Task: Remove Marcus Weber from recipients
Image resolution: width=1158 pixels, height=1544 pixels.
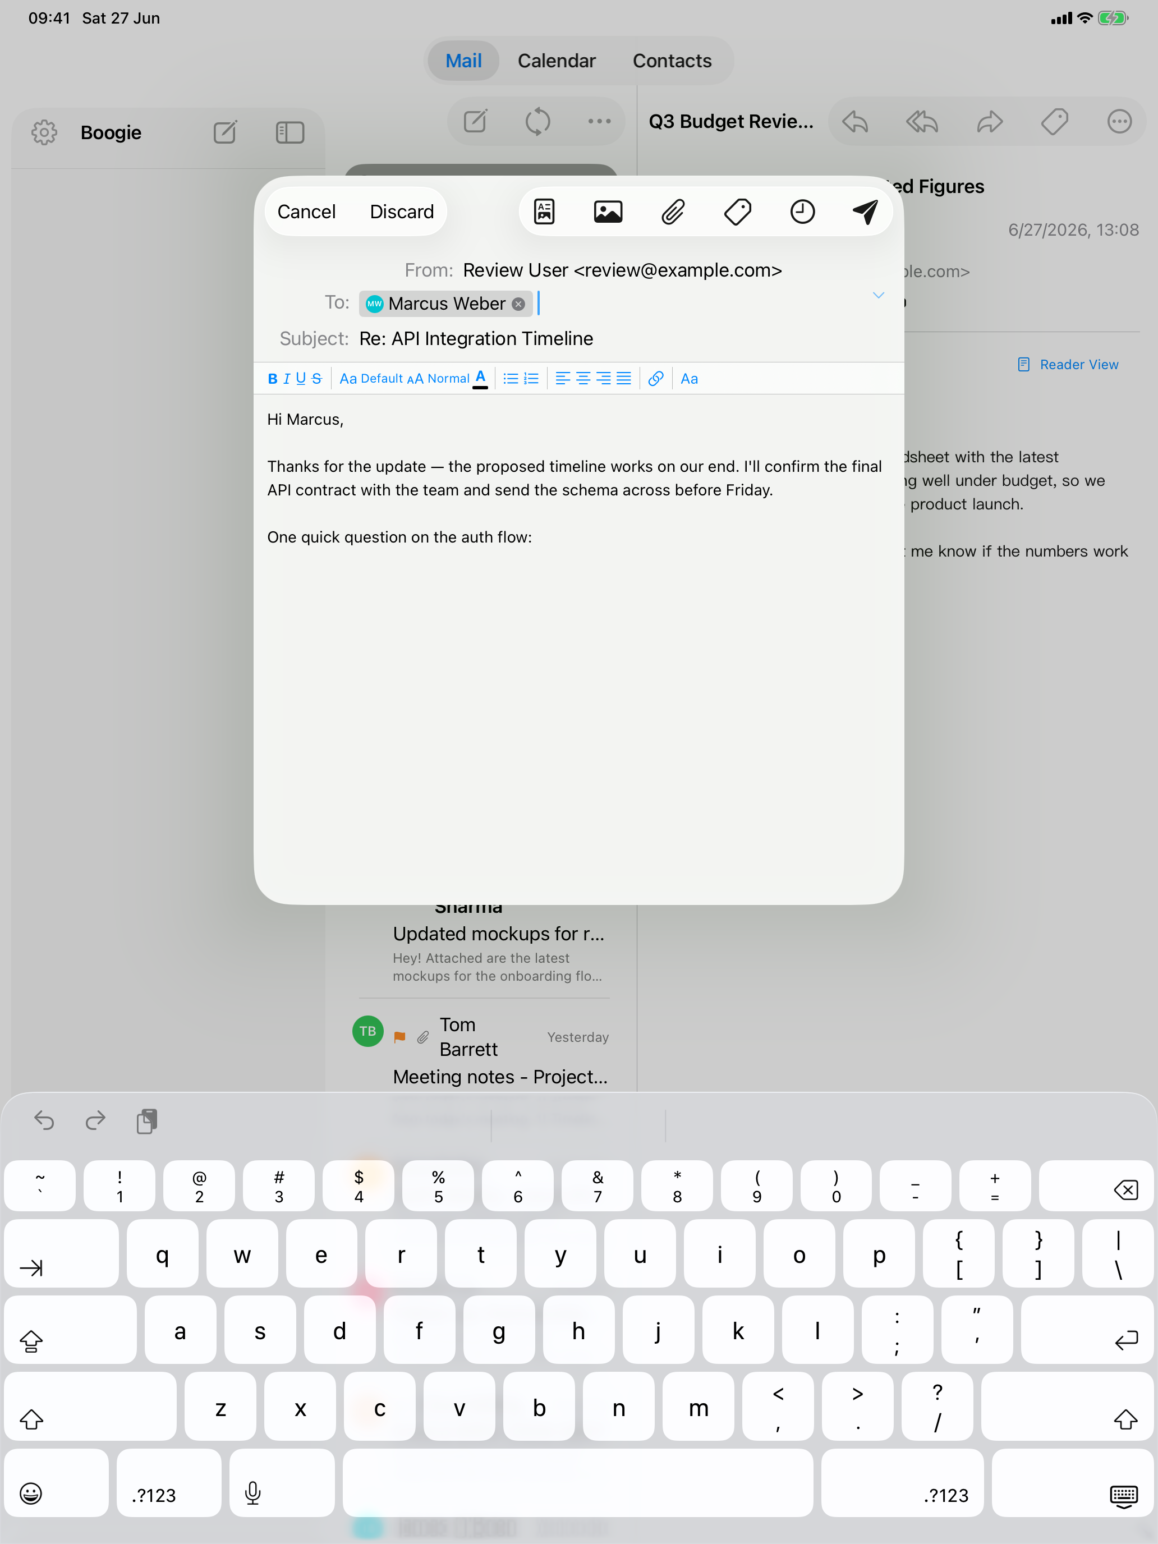Action: tap(518, 304)
